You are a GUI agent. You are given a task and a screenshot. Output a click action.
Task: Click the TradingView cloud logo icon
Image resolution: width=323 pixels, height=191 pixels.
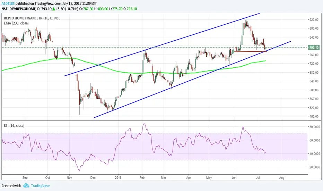26,185
